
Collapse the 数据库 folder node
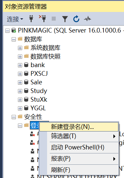[x=14, y=40]
